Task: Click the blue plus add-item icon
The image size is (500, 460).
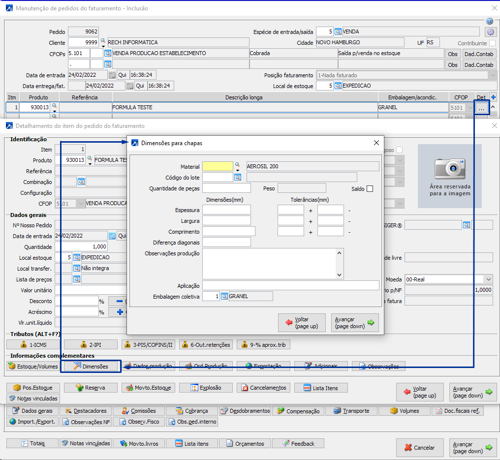Action: click(494, 97)
